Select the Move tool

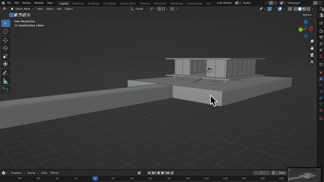(x=5, y=40)
